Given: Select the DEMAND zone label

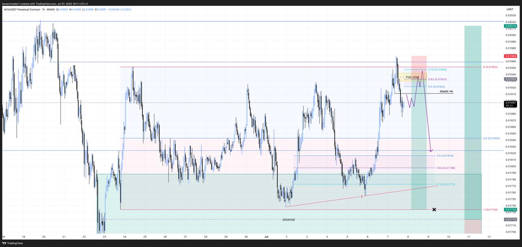Looking at the screenshot, I should point(289,220).
